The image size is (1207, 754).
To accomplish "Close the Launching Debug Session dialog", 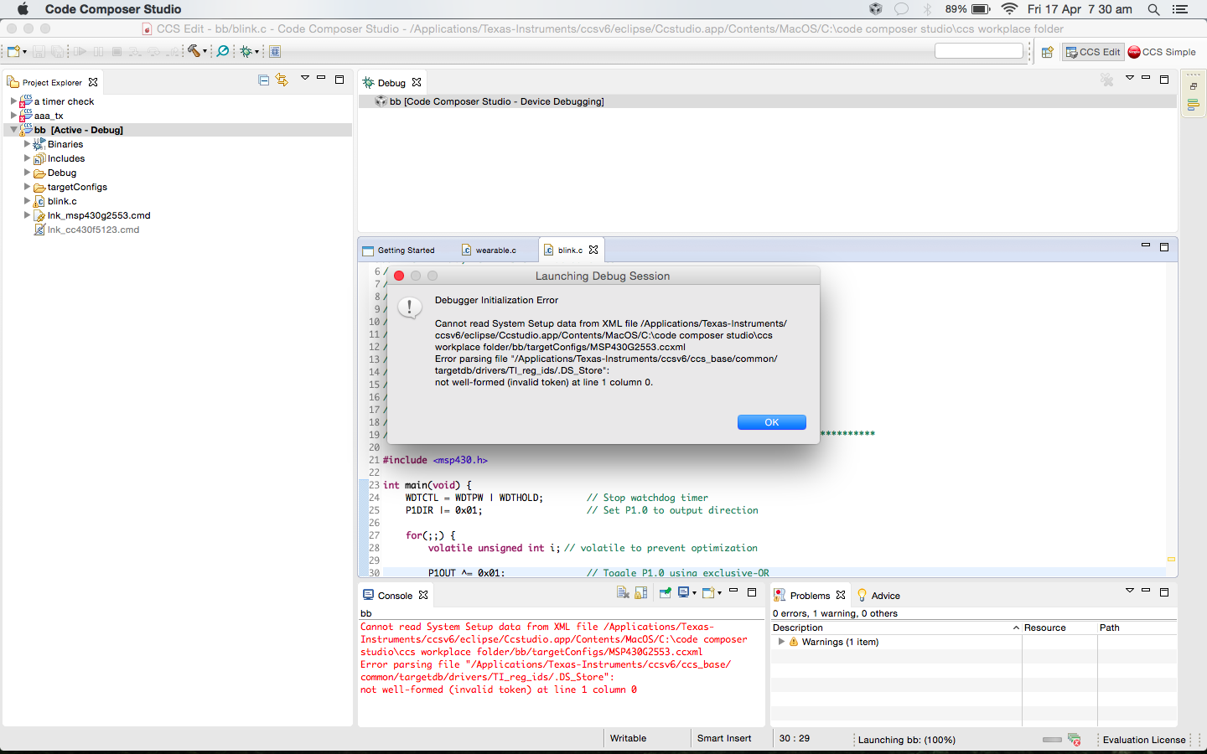I will click(399, 276).
